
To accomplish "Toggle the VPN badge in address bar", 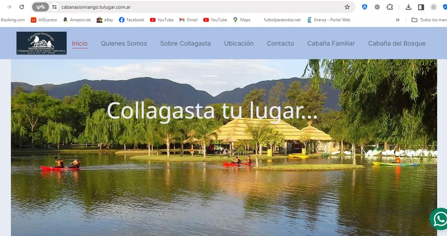I will click(x=40, y=7).
